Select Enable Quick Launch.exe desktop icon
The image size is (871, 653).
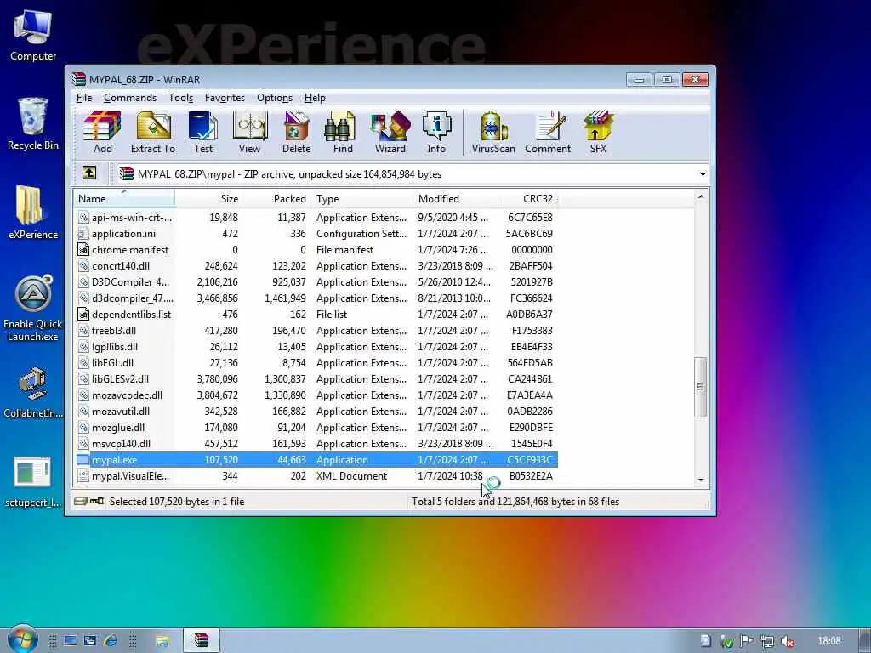point(33,308)
